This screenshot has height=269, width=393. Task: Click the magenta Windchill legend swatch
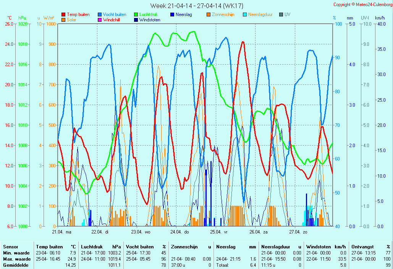(99, 20)
